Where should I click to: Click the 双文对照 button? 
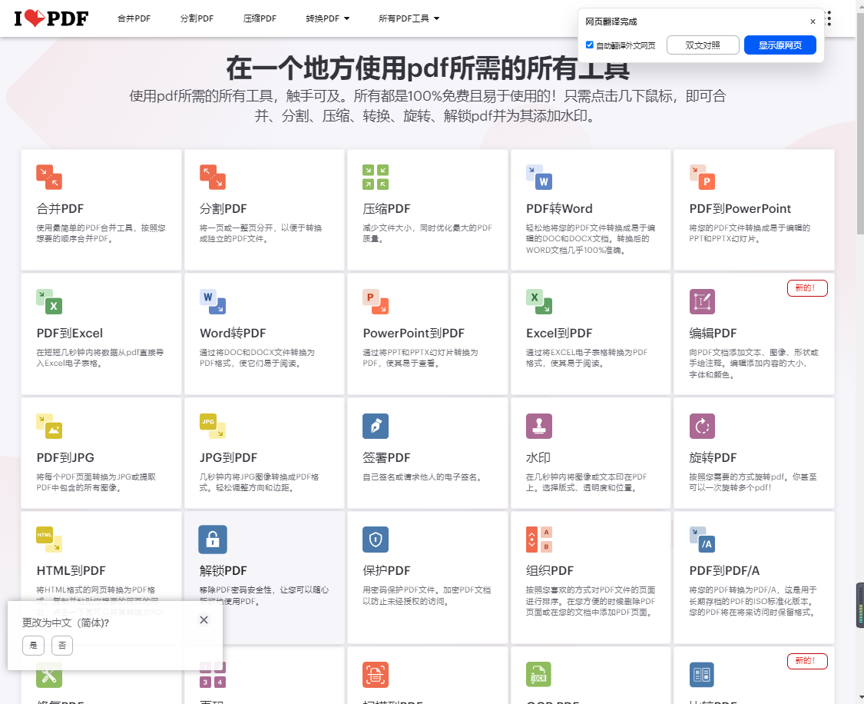(703, 45)
